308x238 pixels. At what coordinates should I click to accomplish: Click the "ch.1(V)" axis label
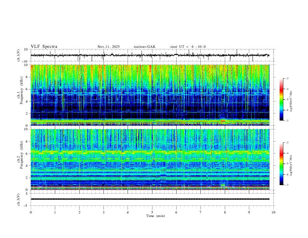tap(19, 55)
